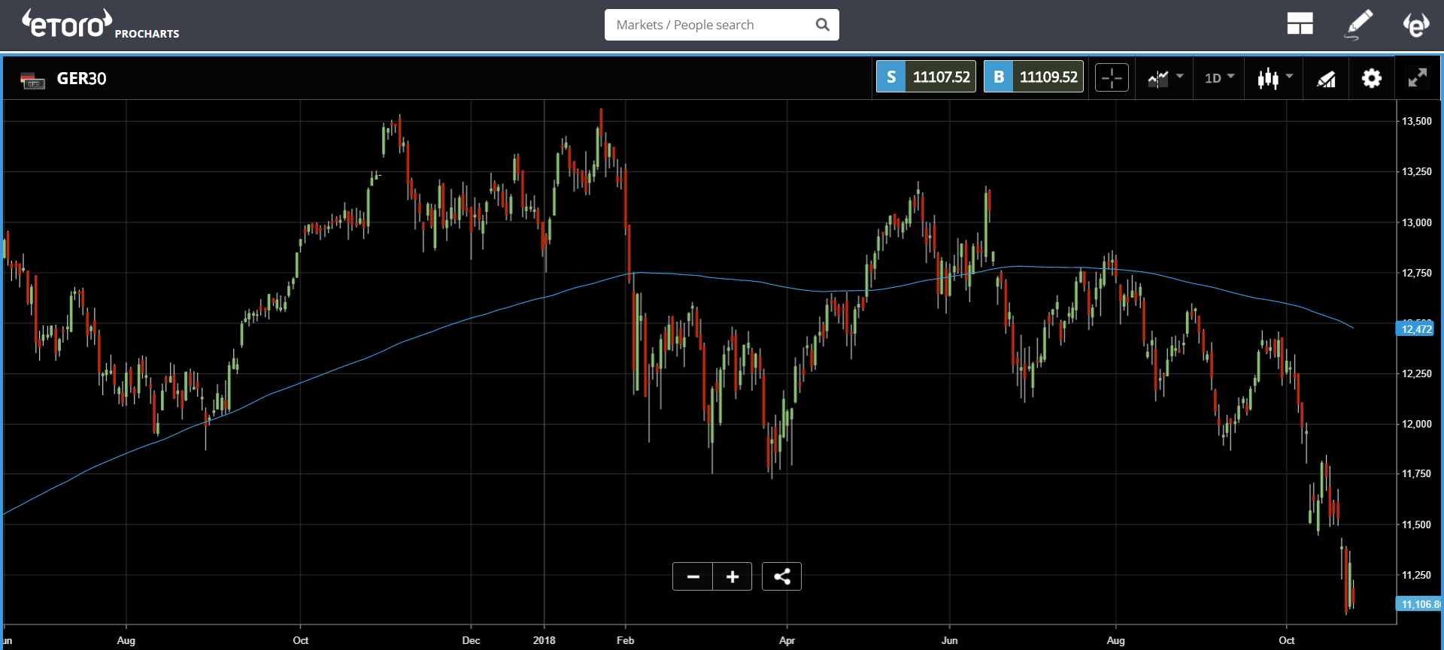Open the eToro bull logo icon

click(1416, 24)
